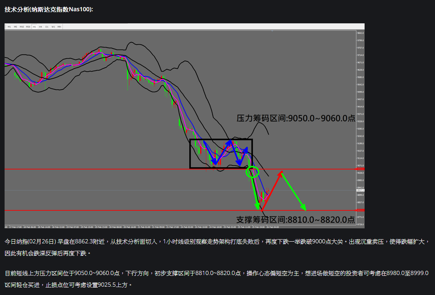The height and width of the screenshot is (295, 435).
Task: Choose the H4 timeframe button
Action: pos(40,27)
